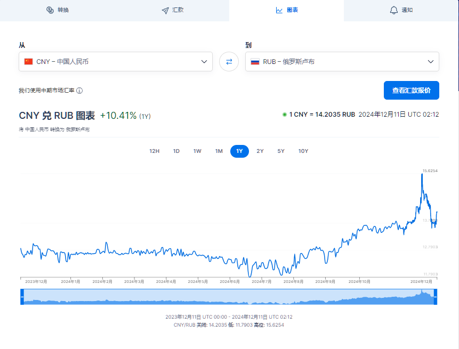Click the bell notification icon
The height and width of the screenshot is (349, 459).
click(x=394, y=10)
